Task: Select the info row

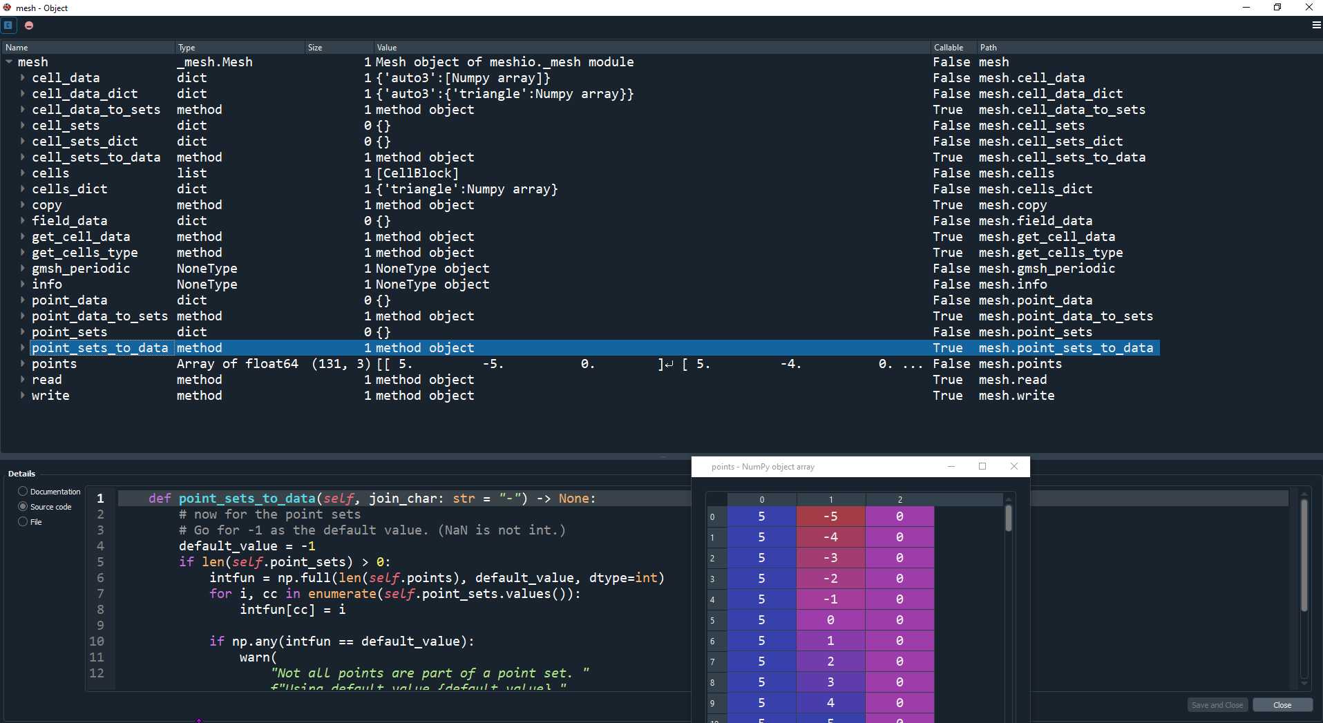Action: click(x=580, y=285)
